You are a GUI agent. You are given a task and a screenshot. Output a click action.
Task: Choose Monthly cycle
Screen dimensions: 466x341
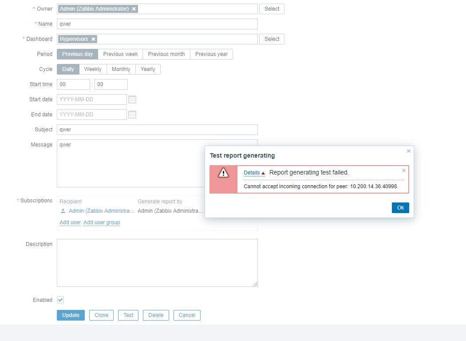coord(121,69)
